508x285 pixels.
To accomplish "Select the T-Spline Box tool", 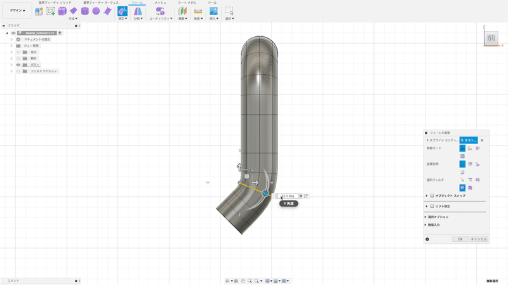I will 62,11.
